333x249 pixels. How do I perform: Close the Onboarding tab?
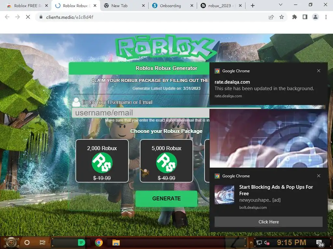[x=192, y=6]
